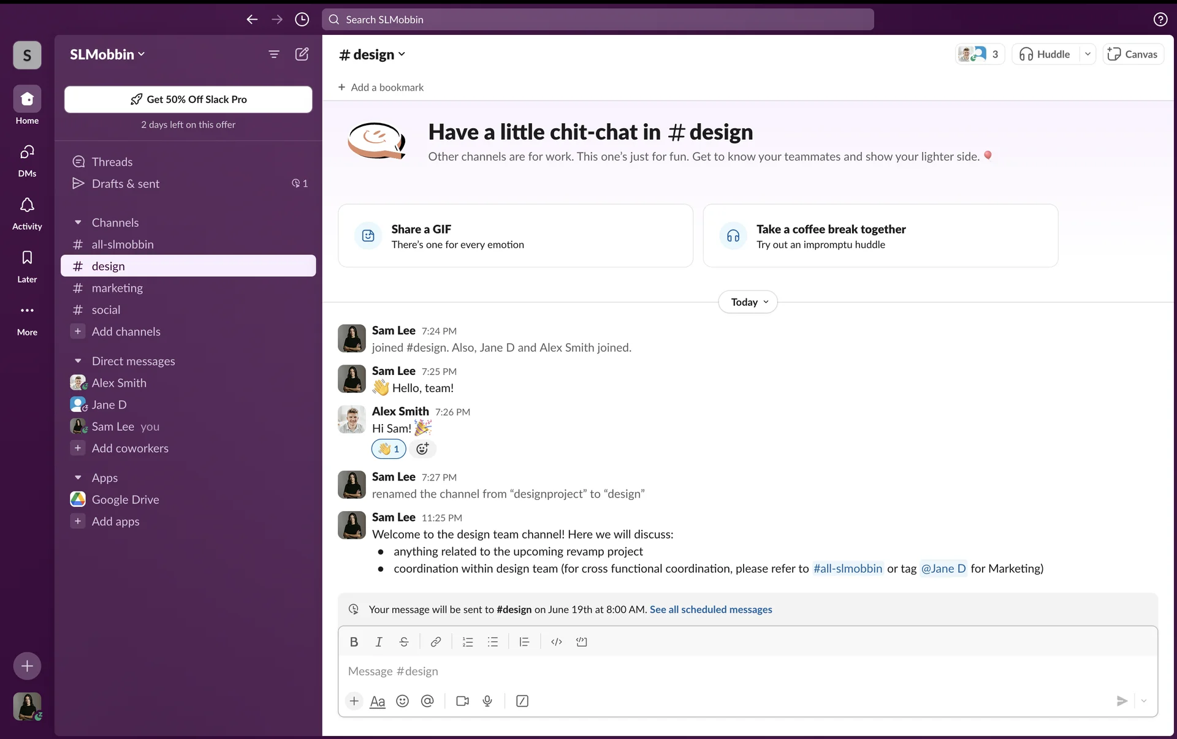Open the emoji picker in composer
The height and width of the screenshot is (739, 1177).
pos(402,701)
